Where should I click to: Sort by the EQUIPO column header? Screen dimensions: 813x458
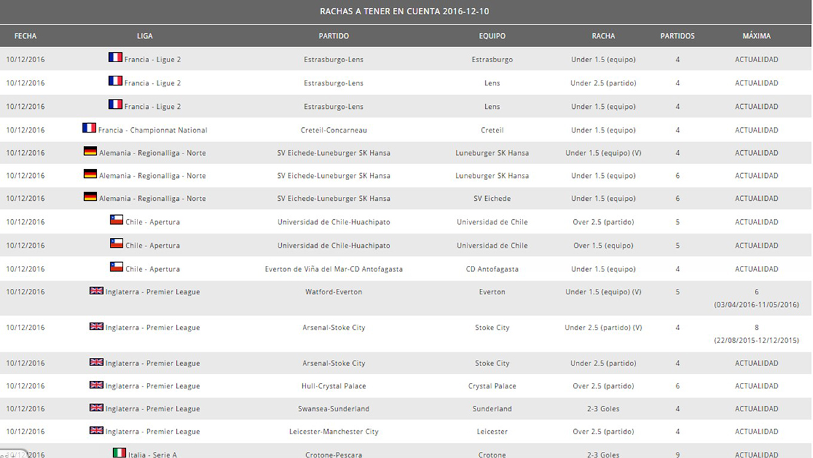click(x=492, y=36)
